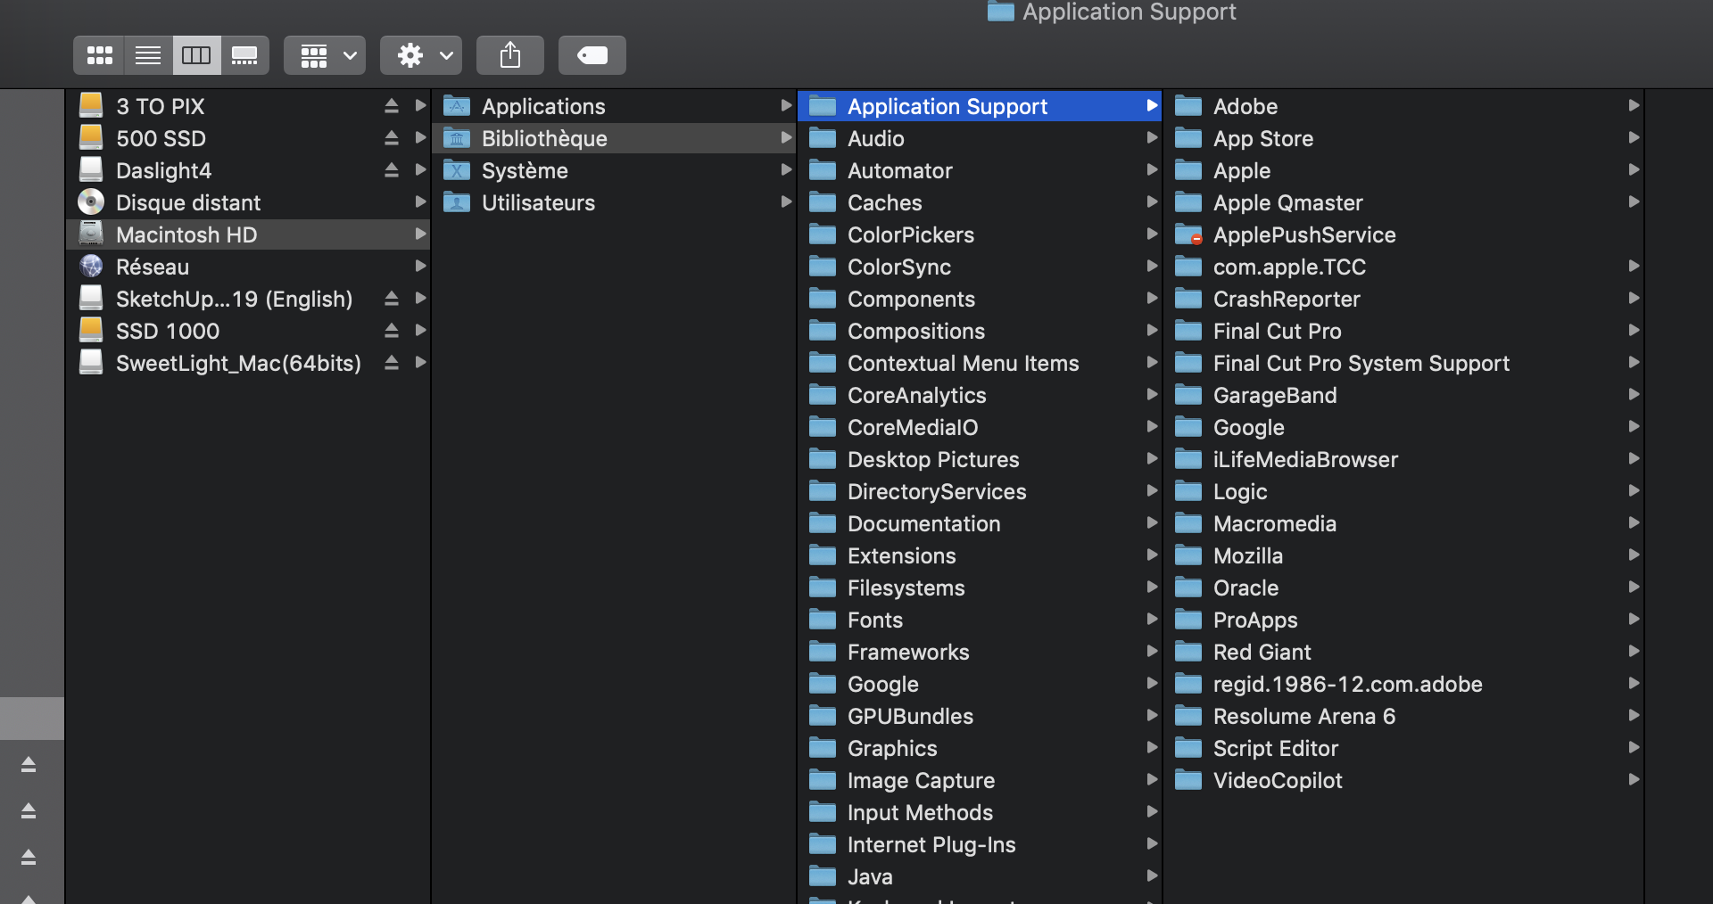Viewport: 1713px width, 904px height.
Task: Switch to gallery view in the toolbar
Action: click(x=244, y=54)
